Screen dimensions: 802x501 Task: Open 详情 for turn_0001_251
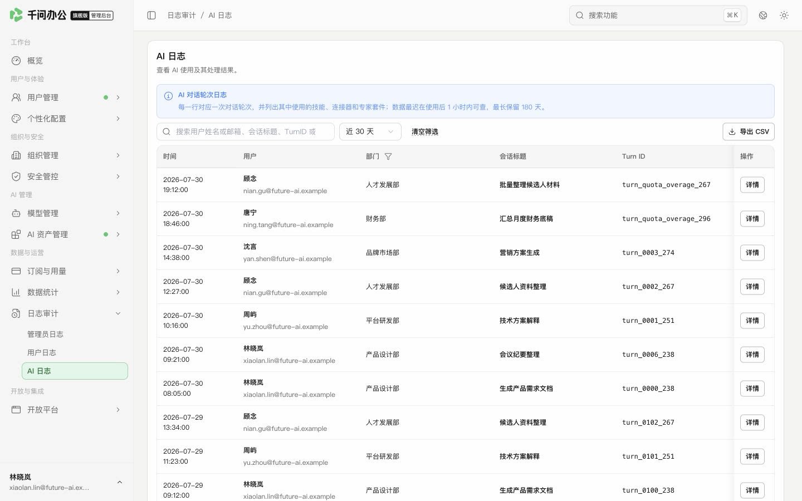coord(752,321)
